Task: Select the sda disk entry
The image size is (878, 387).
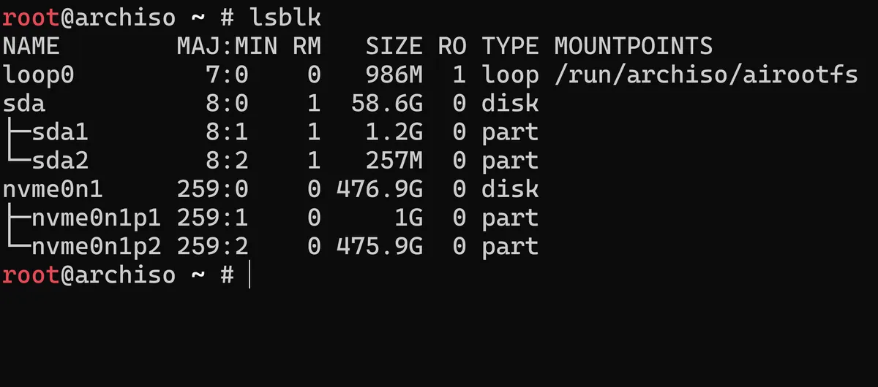Action: coord(23,103)
